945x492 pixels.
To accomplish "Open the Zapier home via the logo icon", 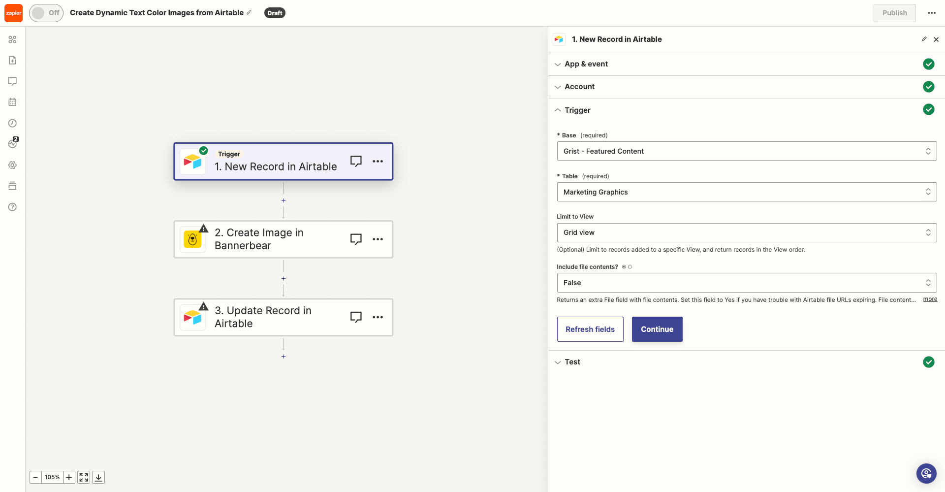I will [x=13, y=13].
